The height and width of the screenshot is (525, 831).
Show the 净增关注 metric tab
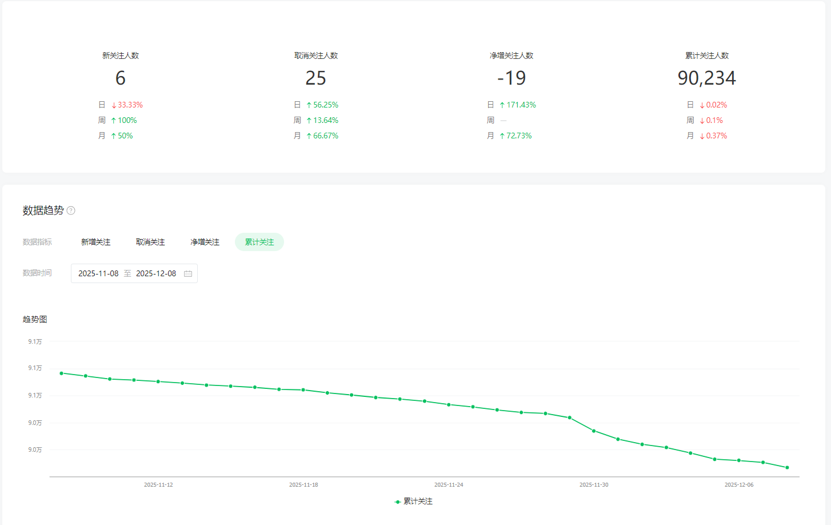pyautogui.click(x=205, y=242)
